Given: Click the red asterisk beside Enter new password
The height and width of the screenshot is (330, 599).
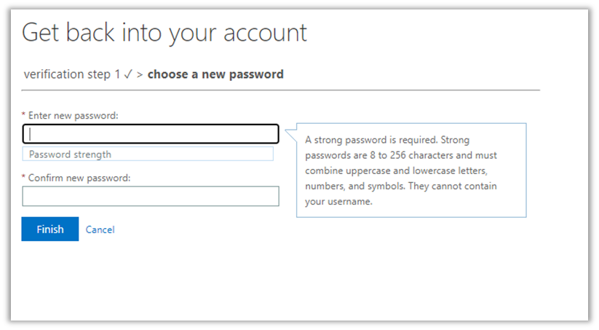Looking at the screenshot, I should tap(23, 116).
